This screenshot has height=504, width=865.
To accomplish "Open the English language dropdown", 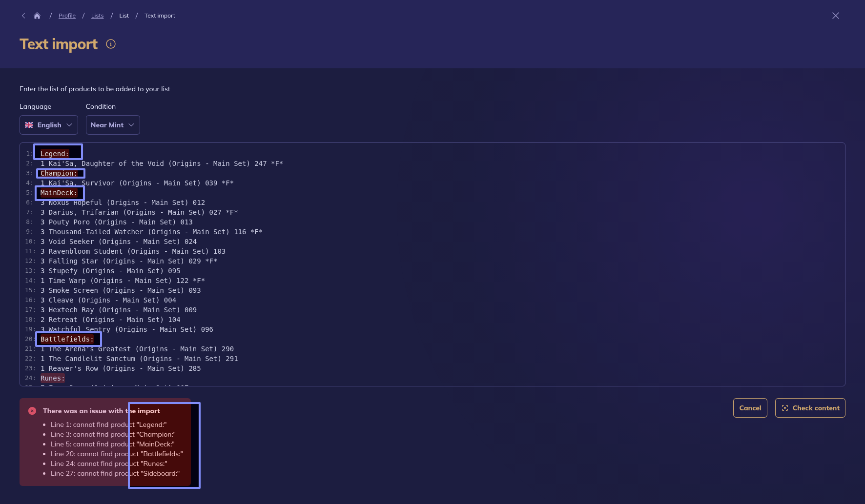I will (49, 125).
